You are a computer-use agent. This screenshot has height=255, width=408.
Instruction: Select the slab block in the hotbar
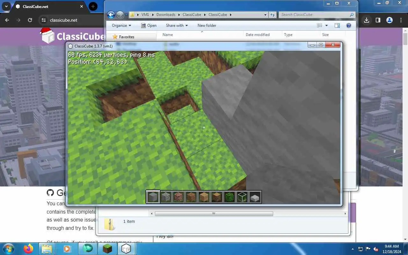click(x=255, y=198)
